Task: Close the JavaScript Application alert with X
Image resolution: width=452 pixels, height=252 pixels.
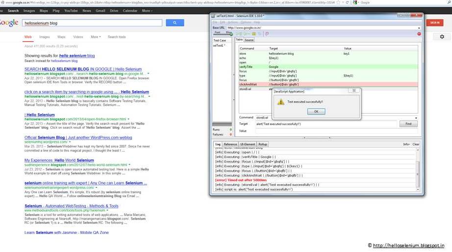Action: click(x=354, y=91)
